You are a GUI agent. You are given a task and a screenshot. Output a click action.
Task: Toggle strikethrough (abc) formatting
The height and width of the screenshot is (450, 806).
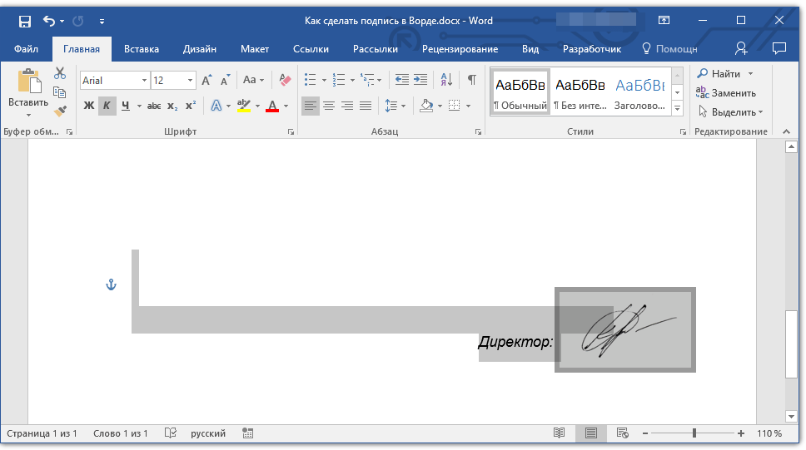pyautogui.click(x=154, y=106)
